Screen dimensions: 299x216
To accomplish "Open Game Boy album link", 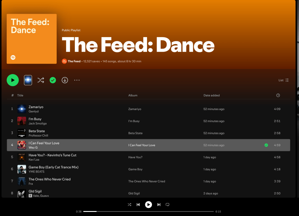I will point(135,169).
